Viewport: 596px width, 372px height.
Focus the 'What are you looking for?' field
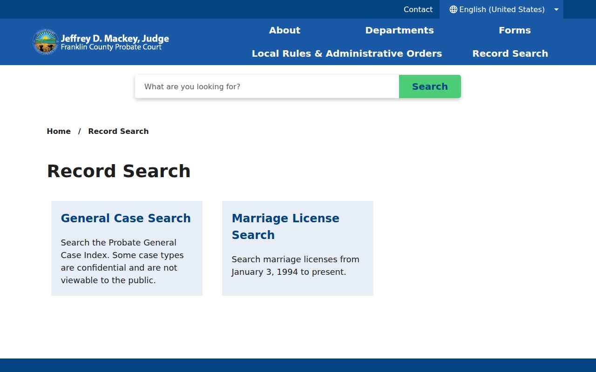[267, 86]
